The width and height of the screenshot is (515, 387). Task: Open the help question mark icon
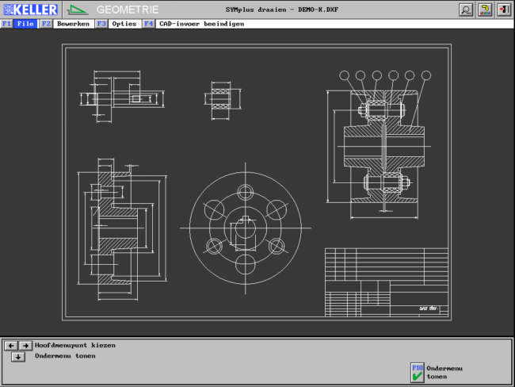[485, 10]
